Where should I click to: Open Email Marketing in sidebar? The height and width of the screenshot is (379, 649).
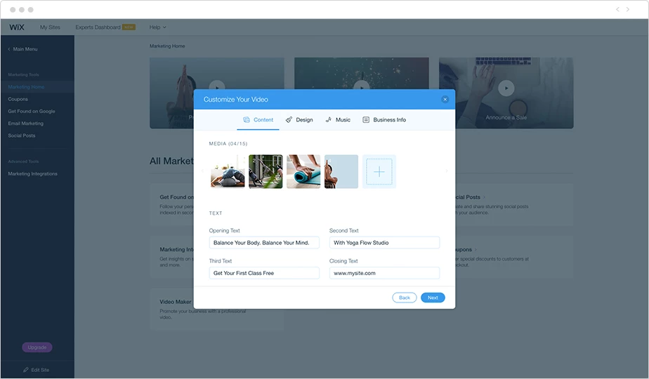pyautogui.click(x=26, y=124)
